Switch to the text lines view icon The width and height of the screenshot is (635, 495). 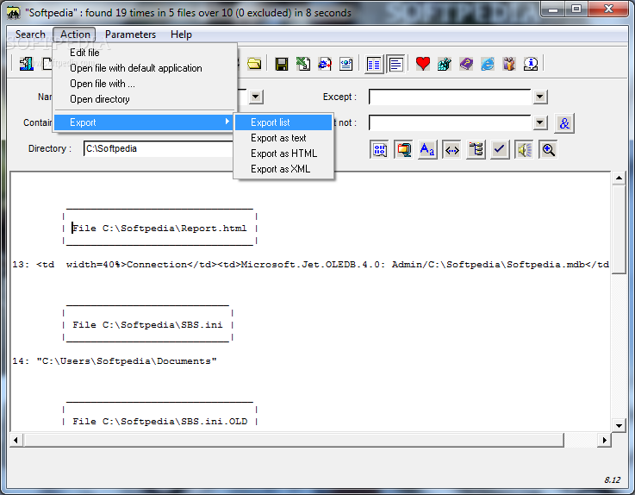(x=395, y=64)
